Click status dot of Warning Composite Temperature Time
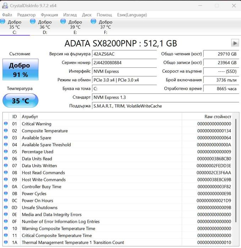This screenshot has height=248, width=241. click(x=6, y=228)
